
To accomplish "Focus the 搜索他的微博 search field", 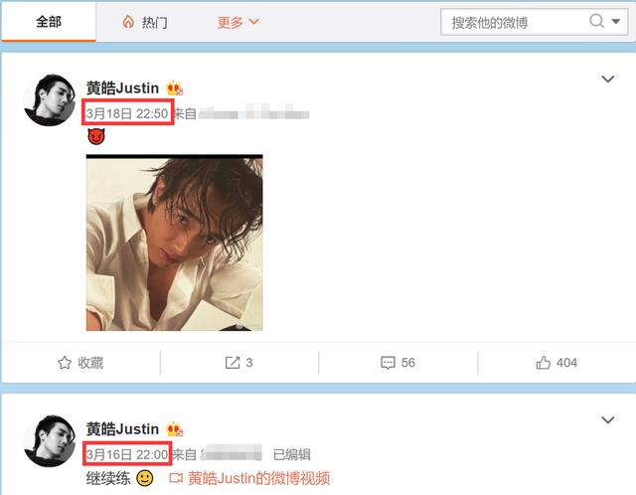I will point(515,22).
